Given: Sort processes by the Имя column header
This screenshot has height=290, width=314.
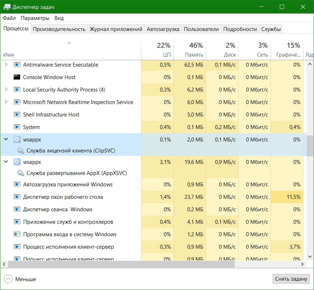Looking at the screenshot, I should click(x=71, y=50).
